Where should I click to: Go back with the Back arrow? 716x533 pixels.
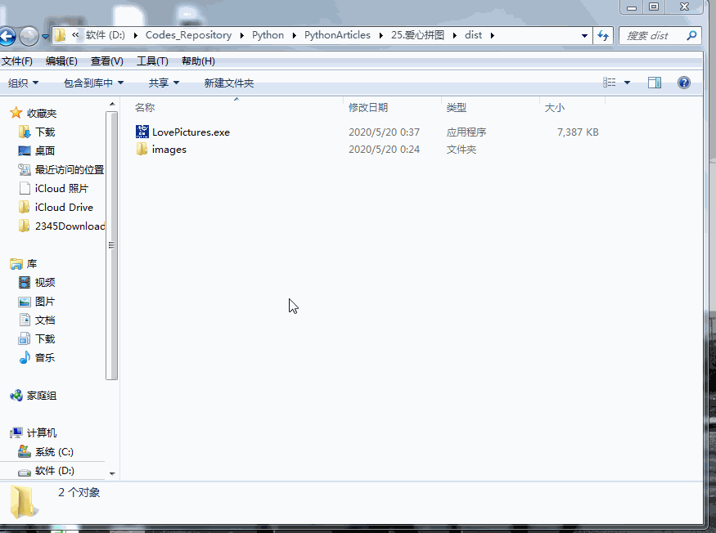point(7,36)
